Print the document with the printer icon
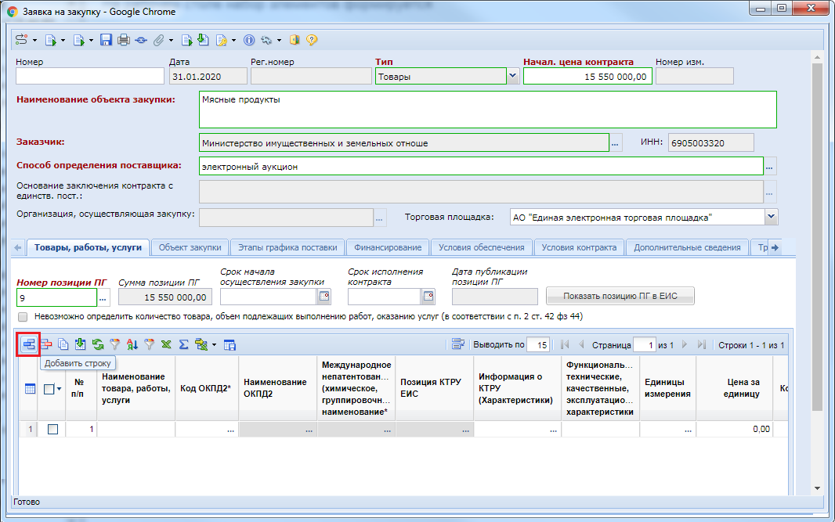This screenshot has height=522, width=835. (x=124, y=40)
